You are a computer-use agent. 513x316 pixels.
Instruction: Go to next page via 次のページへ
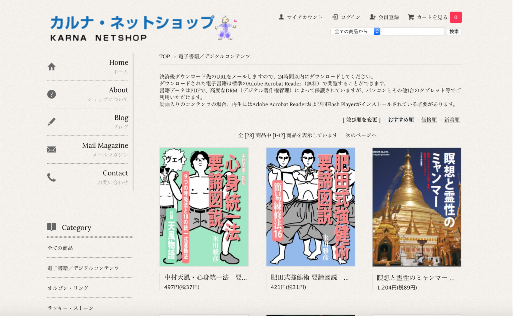361,135
